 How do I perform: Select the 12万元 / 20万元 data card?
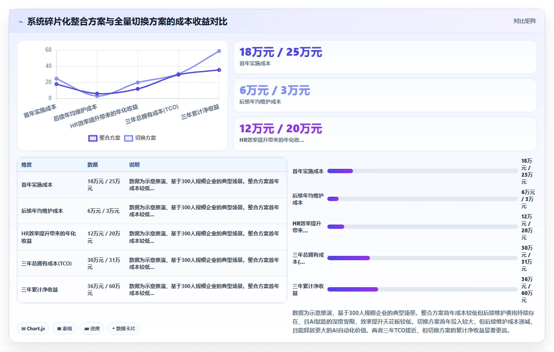[385, 134]
